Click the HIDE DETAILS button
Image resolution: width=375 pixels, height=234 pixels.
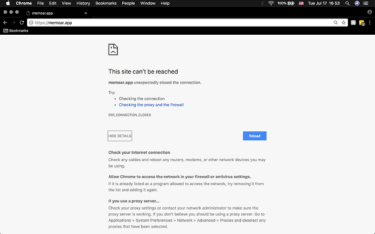pos(120,136)
